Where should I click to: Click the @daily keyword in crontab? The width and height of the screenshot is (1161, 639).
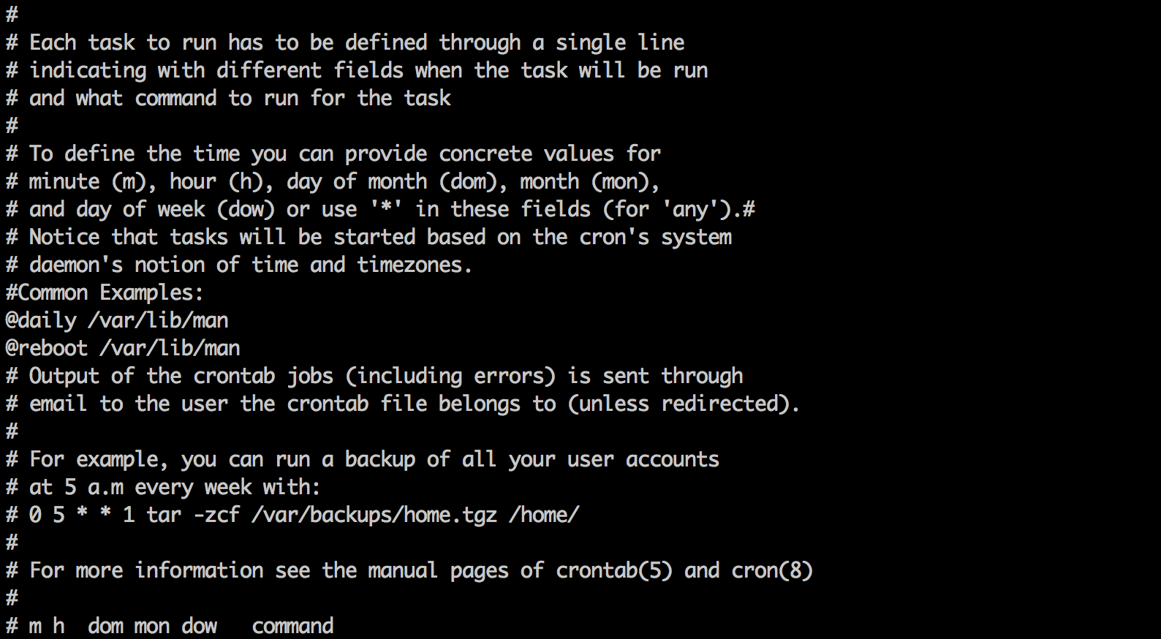(x=41, y=321)
